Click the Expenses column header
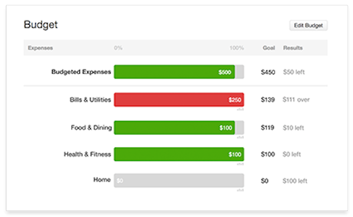The width and height of the screenshot is (353, 217). 40,48
